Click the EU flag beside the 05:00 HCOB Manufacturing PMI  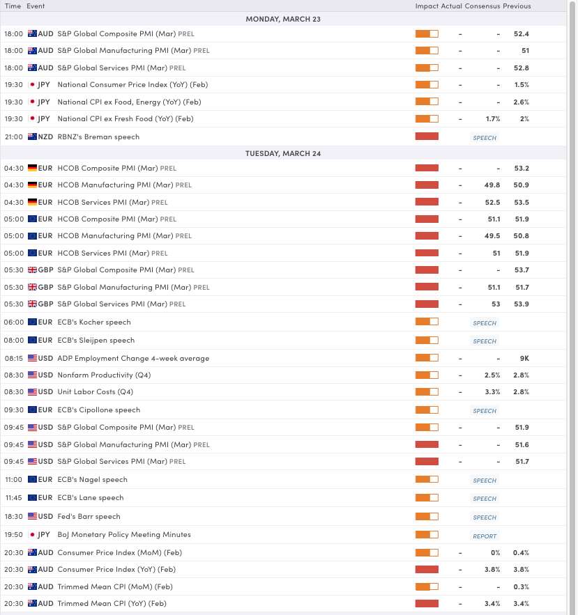[x=32, y=235]
